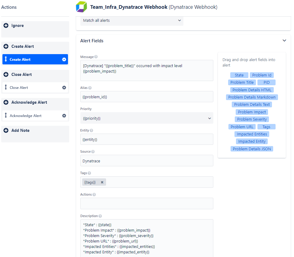This screenshot has height=257, width=294.
Task: Open help tooltip for Entity field
Action: pos(92,130)
